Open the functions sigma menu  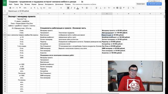pos(128,8)
